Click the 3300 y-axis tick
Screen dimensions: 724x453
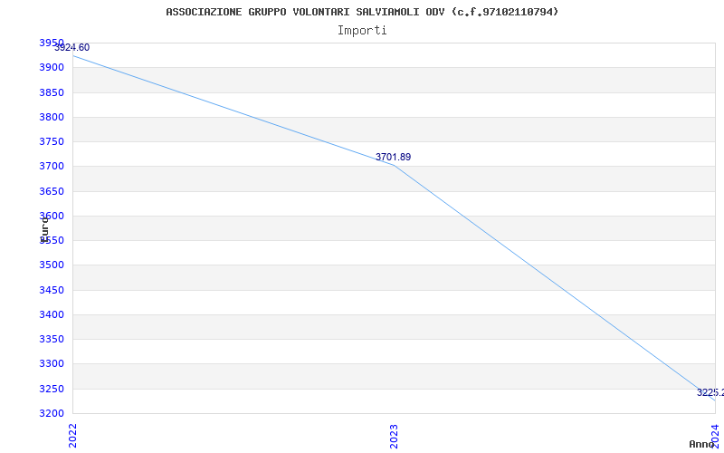coord(52,364)
